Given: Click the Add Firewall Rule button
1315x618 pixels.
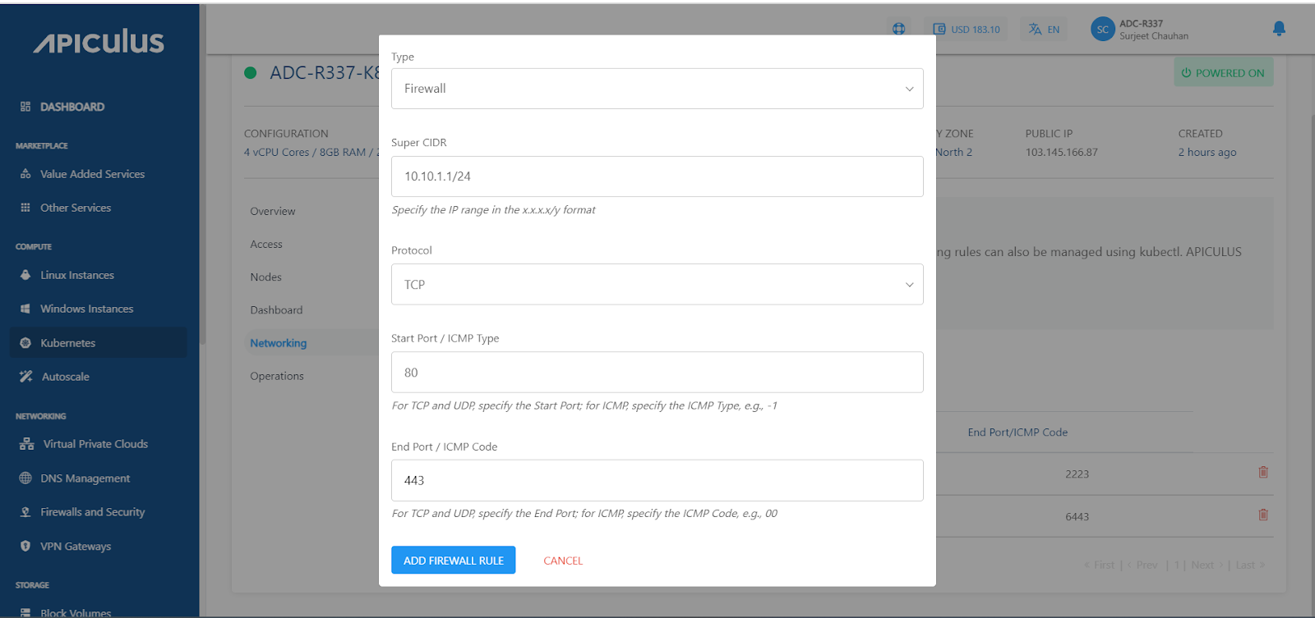Looking at the screenshot, I should tap(453, 561).
